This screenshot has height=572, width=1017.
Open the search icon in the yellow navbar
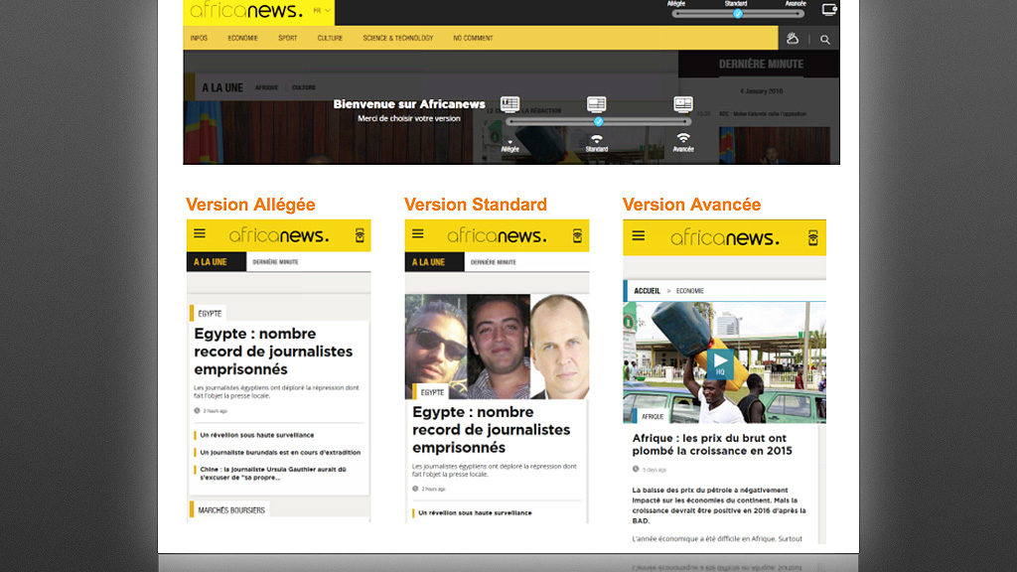(x=825, y=39)
